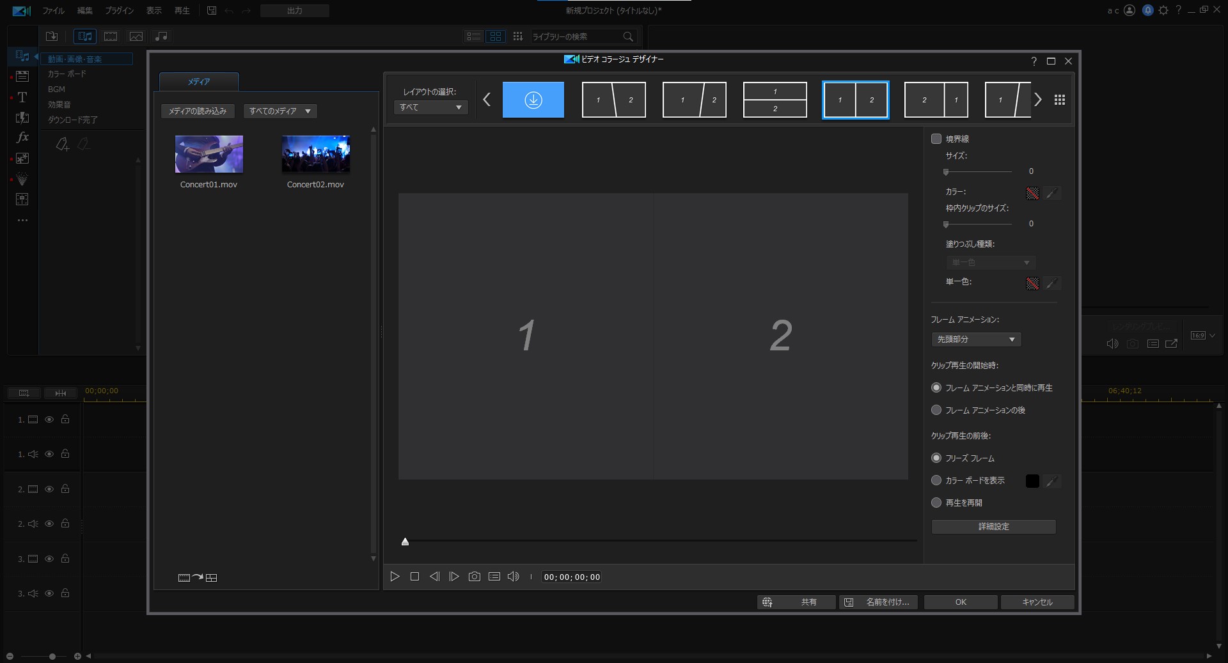This screenshot has height=663, width=1228.
Task: Click the stop button in preview
Action: pos(414,577)
